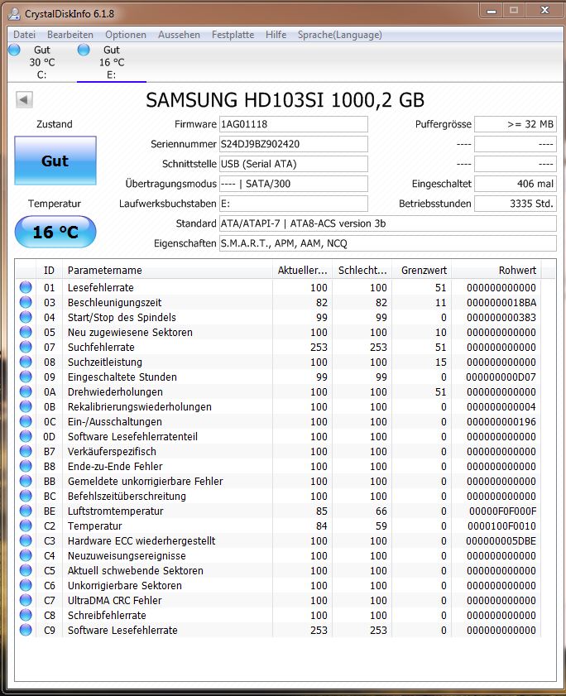Click status orb of Suchfehlerrate row
The width and height of the screenshot is (566, 696).
(x=26, y=347)
